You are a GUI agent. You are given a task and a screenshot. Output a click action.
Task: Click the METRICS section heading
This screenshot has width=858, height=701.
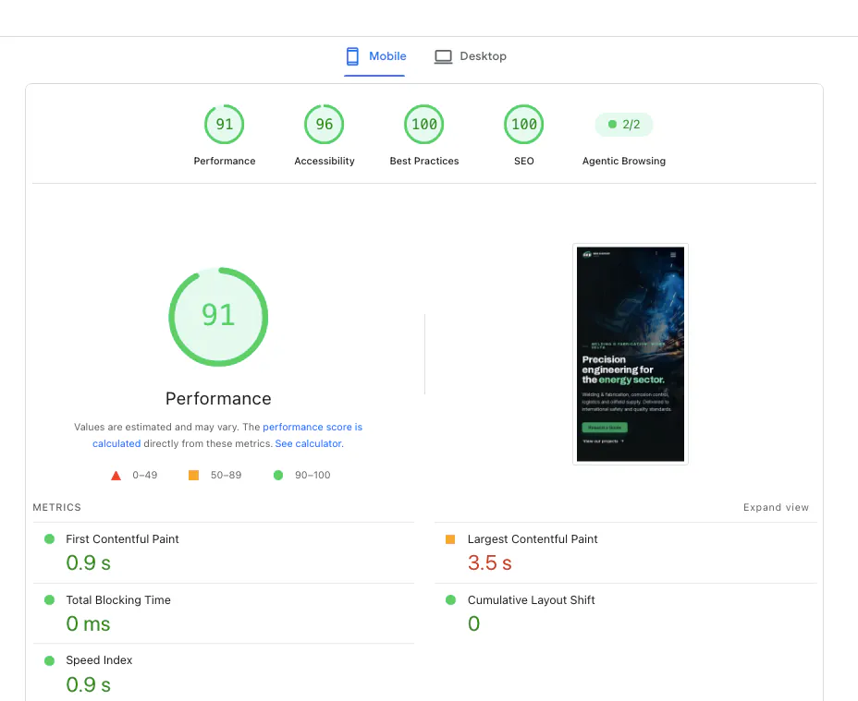point(57,507)
